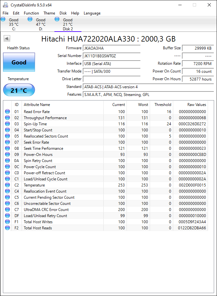The image size is (217, 296).
Task: Select the Disk 2 tab
Action: click(x=68, y=24)
